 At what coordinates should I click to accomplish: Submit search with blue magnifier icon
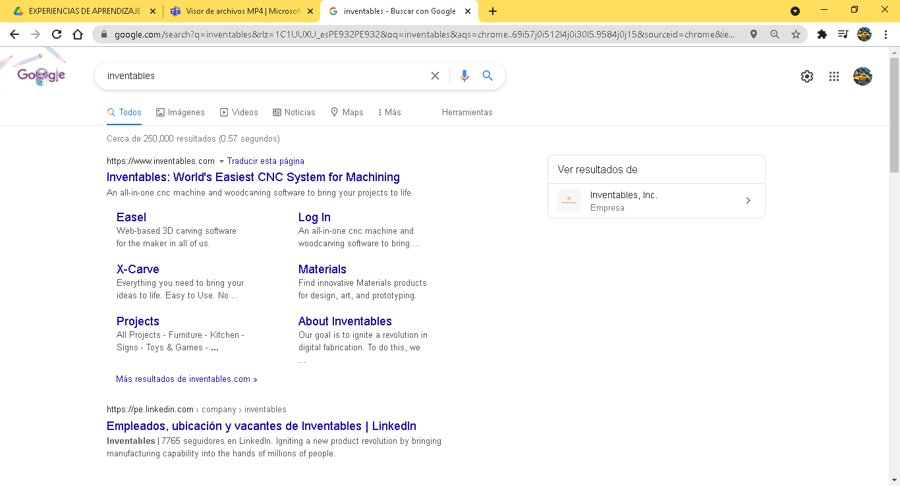click(x=488, y=76)
